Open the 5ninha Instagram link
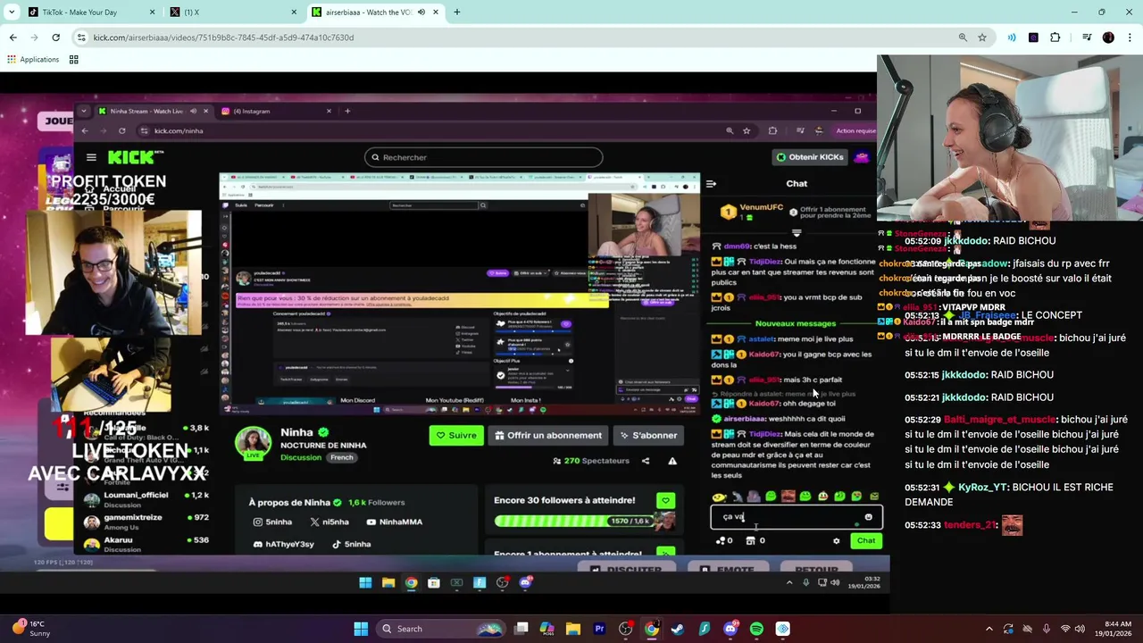 (272, 522)
